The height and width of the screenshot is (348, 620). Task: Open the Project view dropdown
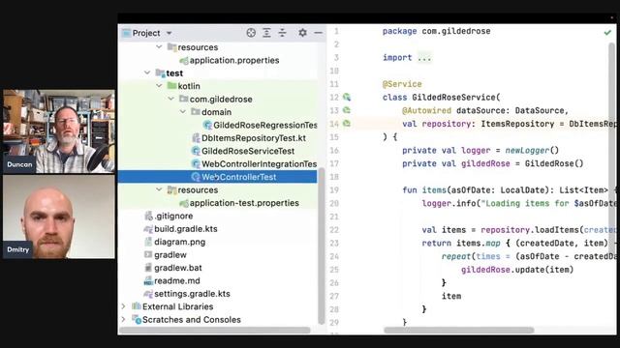(169, 33)
